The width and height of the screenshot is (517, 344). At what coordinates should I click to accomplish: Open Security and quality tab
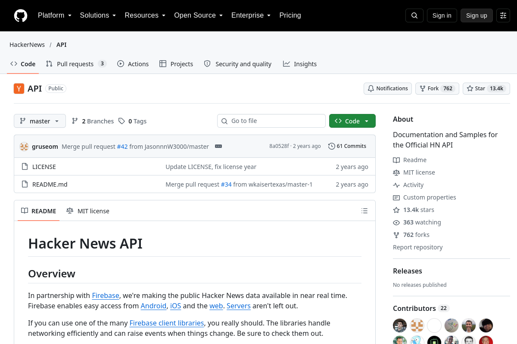(238, 64)
